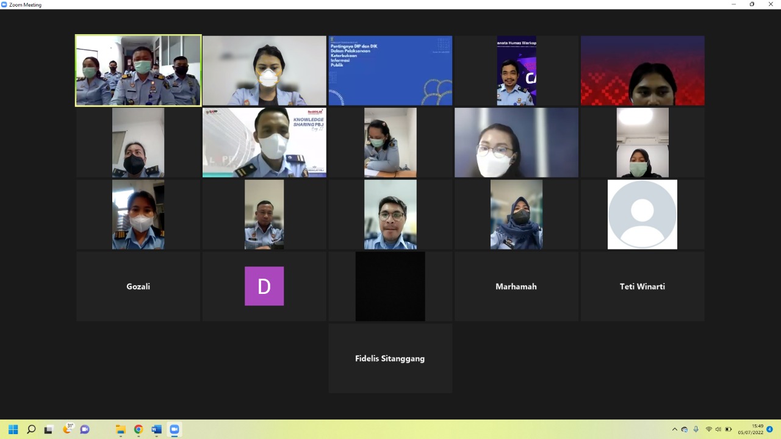Select the purple D avatar tile
The height and width of the screenshot is (439, 781).
(x=264, y=287)
